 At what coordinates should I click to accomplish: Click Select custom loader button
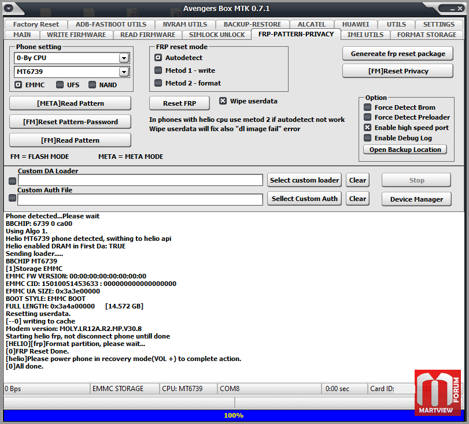click(x=305, y=180)
